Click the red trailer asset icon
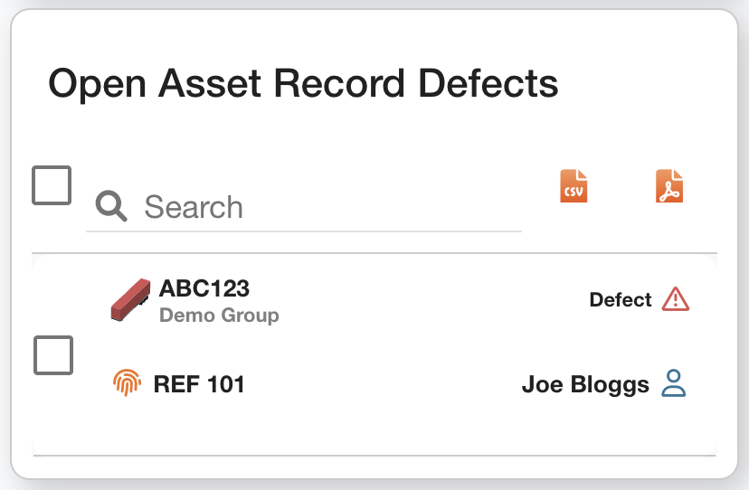 tap(130, 299)
